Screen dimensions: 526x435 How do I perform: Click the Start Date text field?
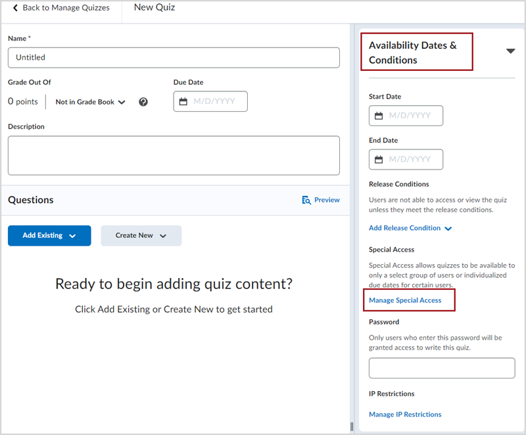tap(406, 116)
